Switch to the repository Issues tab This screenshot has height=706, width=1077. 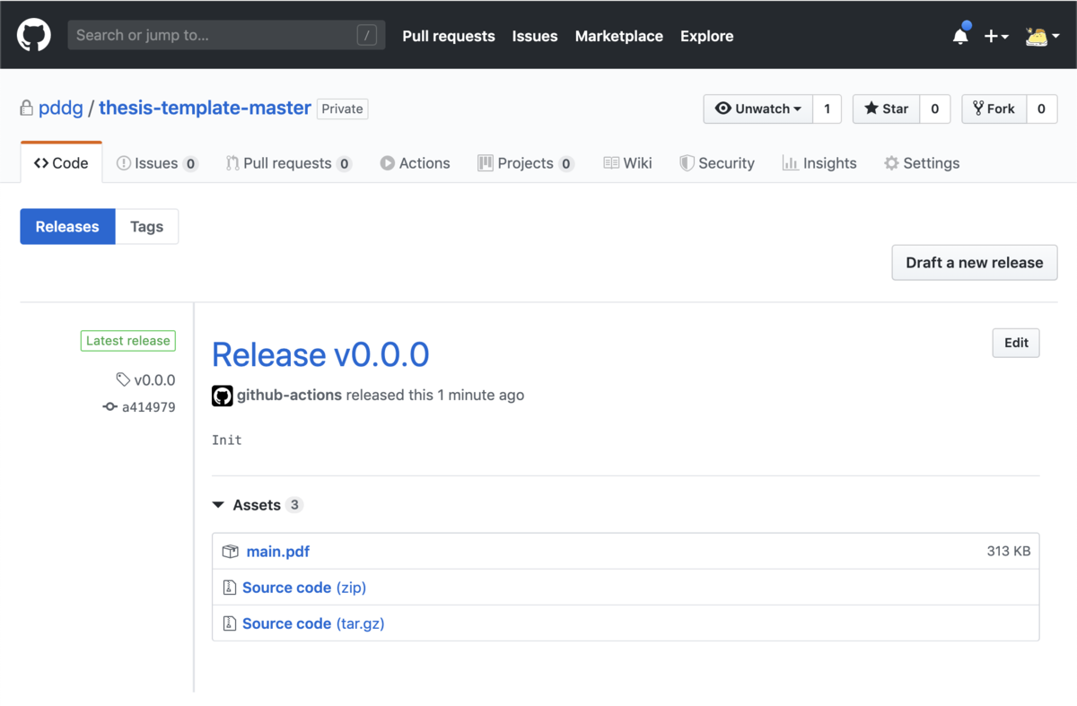point(157,162)
